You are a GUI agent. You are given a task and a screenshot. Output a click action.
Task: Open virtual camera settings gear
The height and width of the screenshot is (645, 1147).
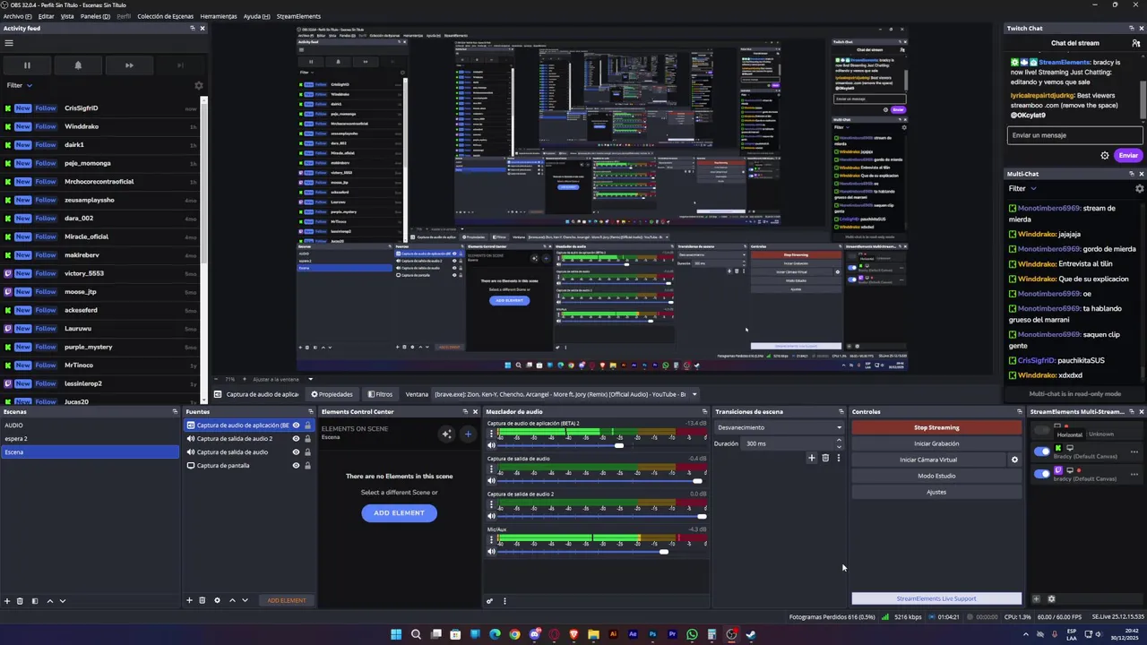[1014, 460]
